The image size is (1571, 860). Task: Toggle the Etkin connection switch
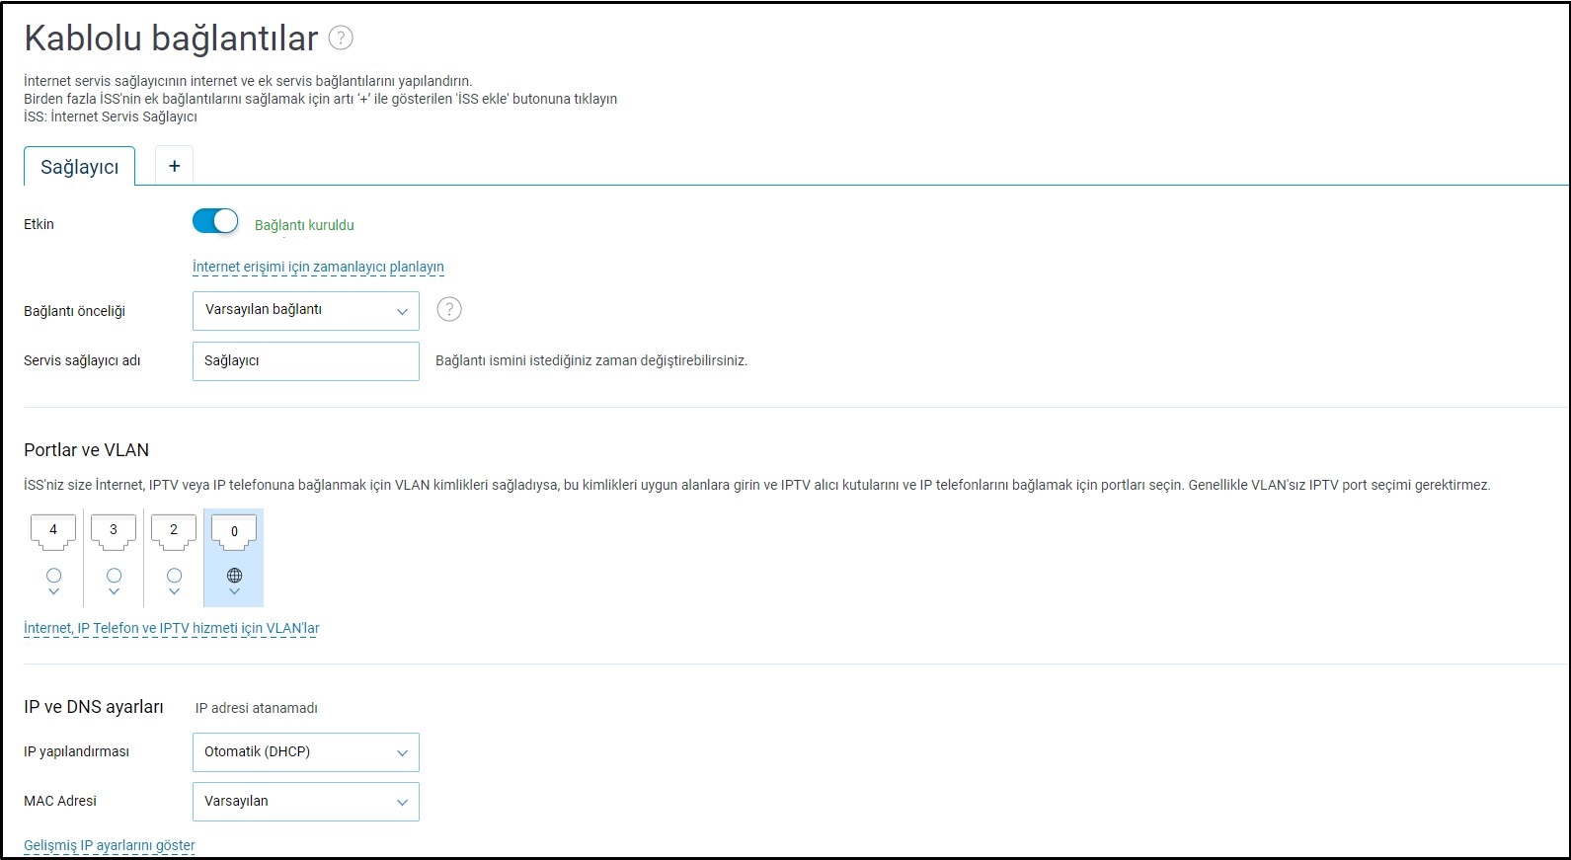click(x=215, y=222)
